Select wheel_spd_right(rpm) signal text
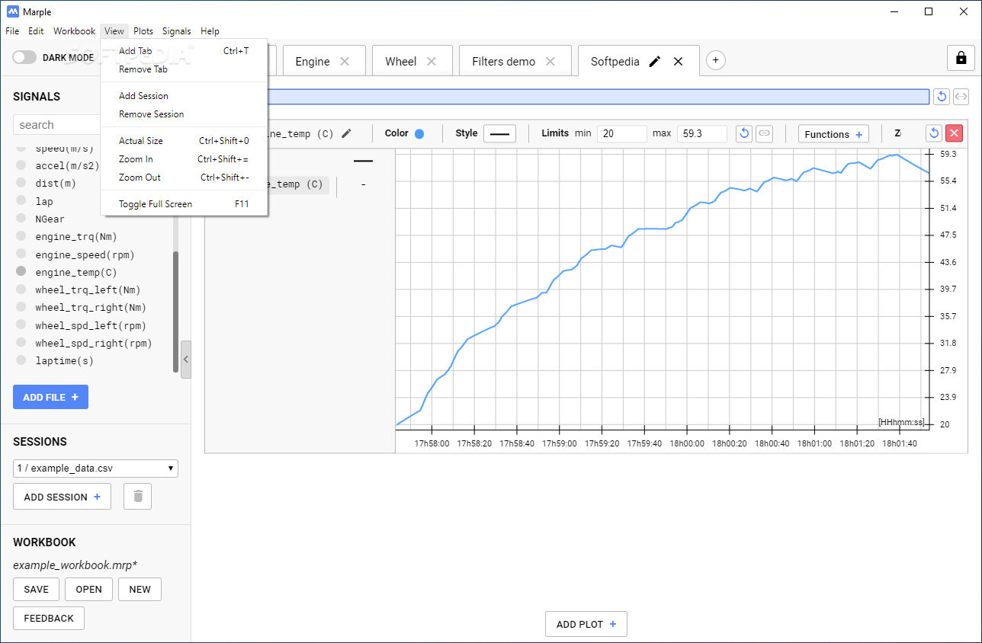982x643 pixels. click(94, 343)
